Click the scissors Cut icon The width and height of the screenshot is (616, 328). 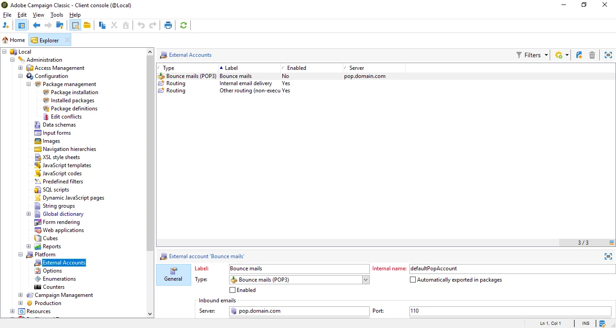tap(114, 25)
